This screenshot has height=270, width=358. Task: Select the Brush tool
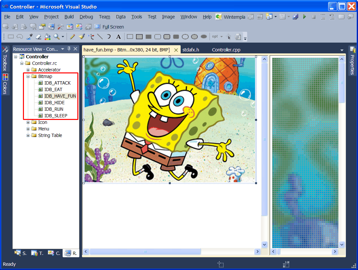(x=82, y=36)
